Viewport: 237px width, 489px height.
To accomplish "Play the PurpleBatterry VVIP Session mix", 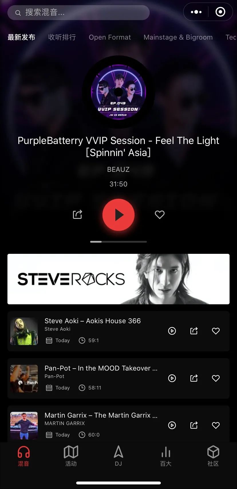I will (118, 215).
